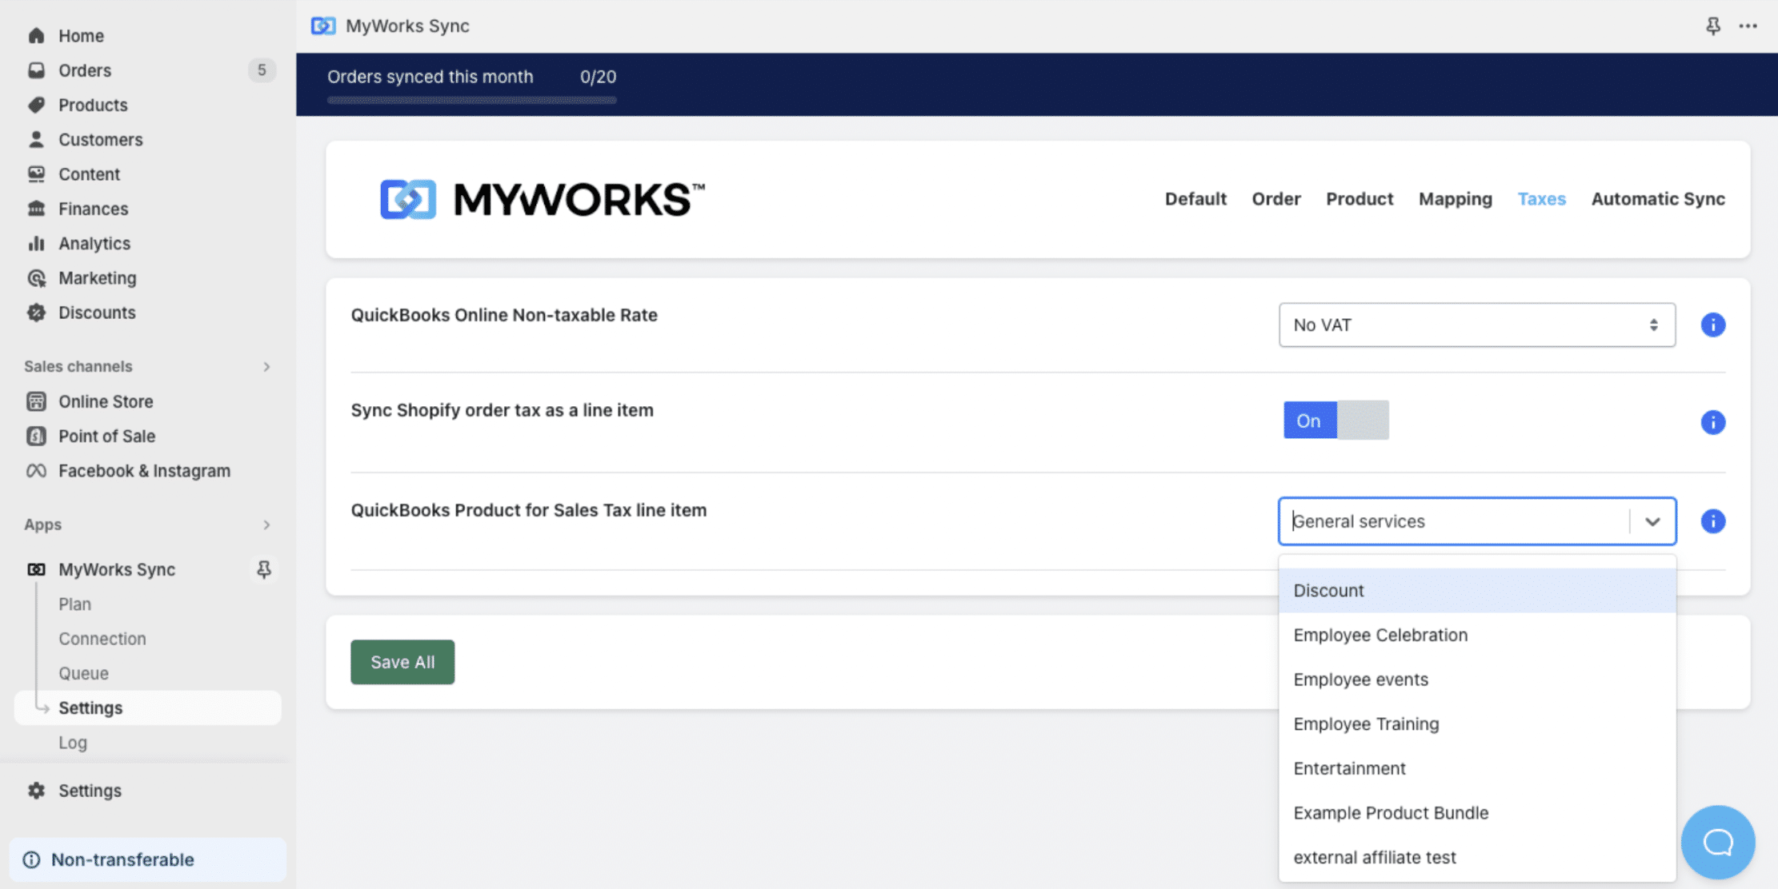The width and height of the screenshot is (1778, 889).
Task: Collapse the Apps section chevron
Action: 266,524
